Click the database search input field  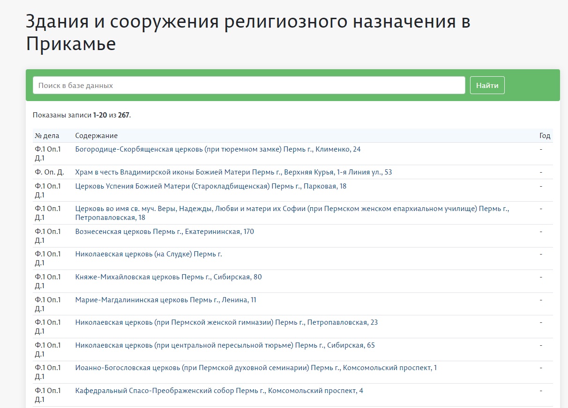click(248, 86)
